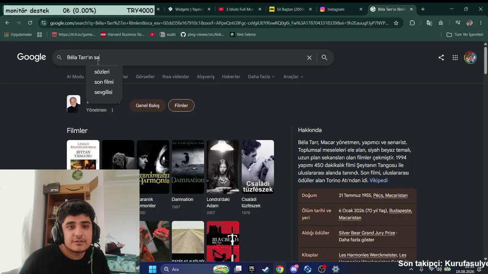The width and height of the screenshot is (488, 274).
Task: Open Chrome extensions puzzle icon
Action: pos(412,23)
